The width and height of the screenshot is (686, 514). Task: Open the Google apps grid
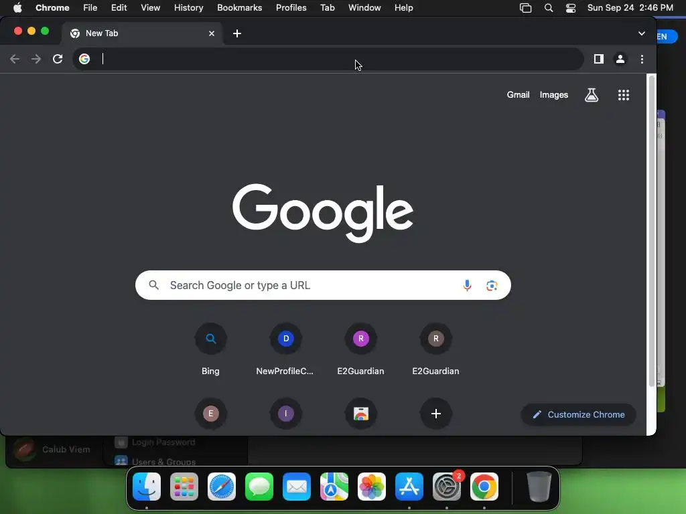coord(624,95)
